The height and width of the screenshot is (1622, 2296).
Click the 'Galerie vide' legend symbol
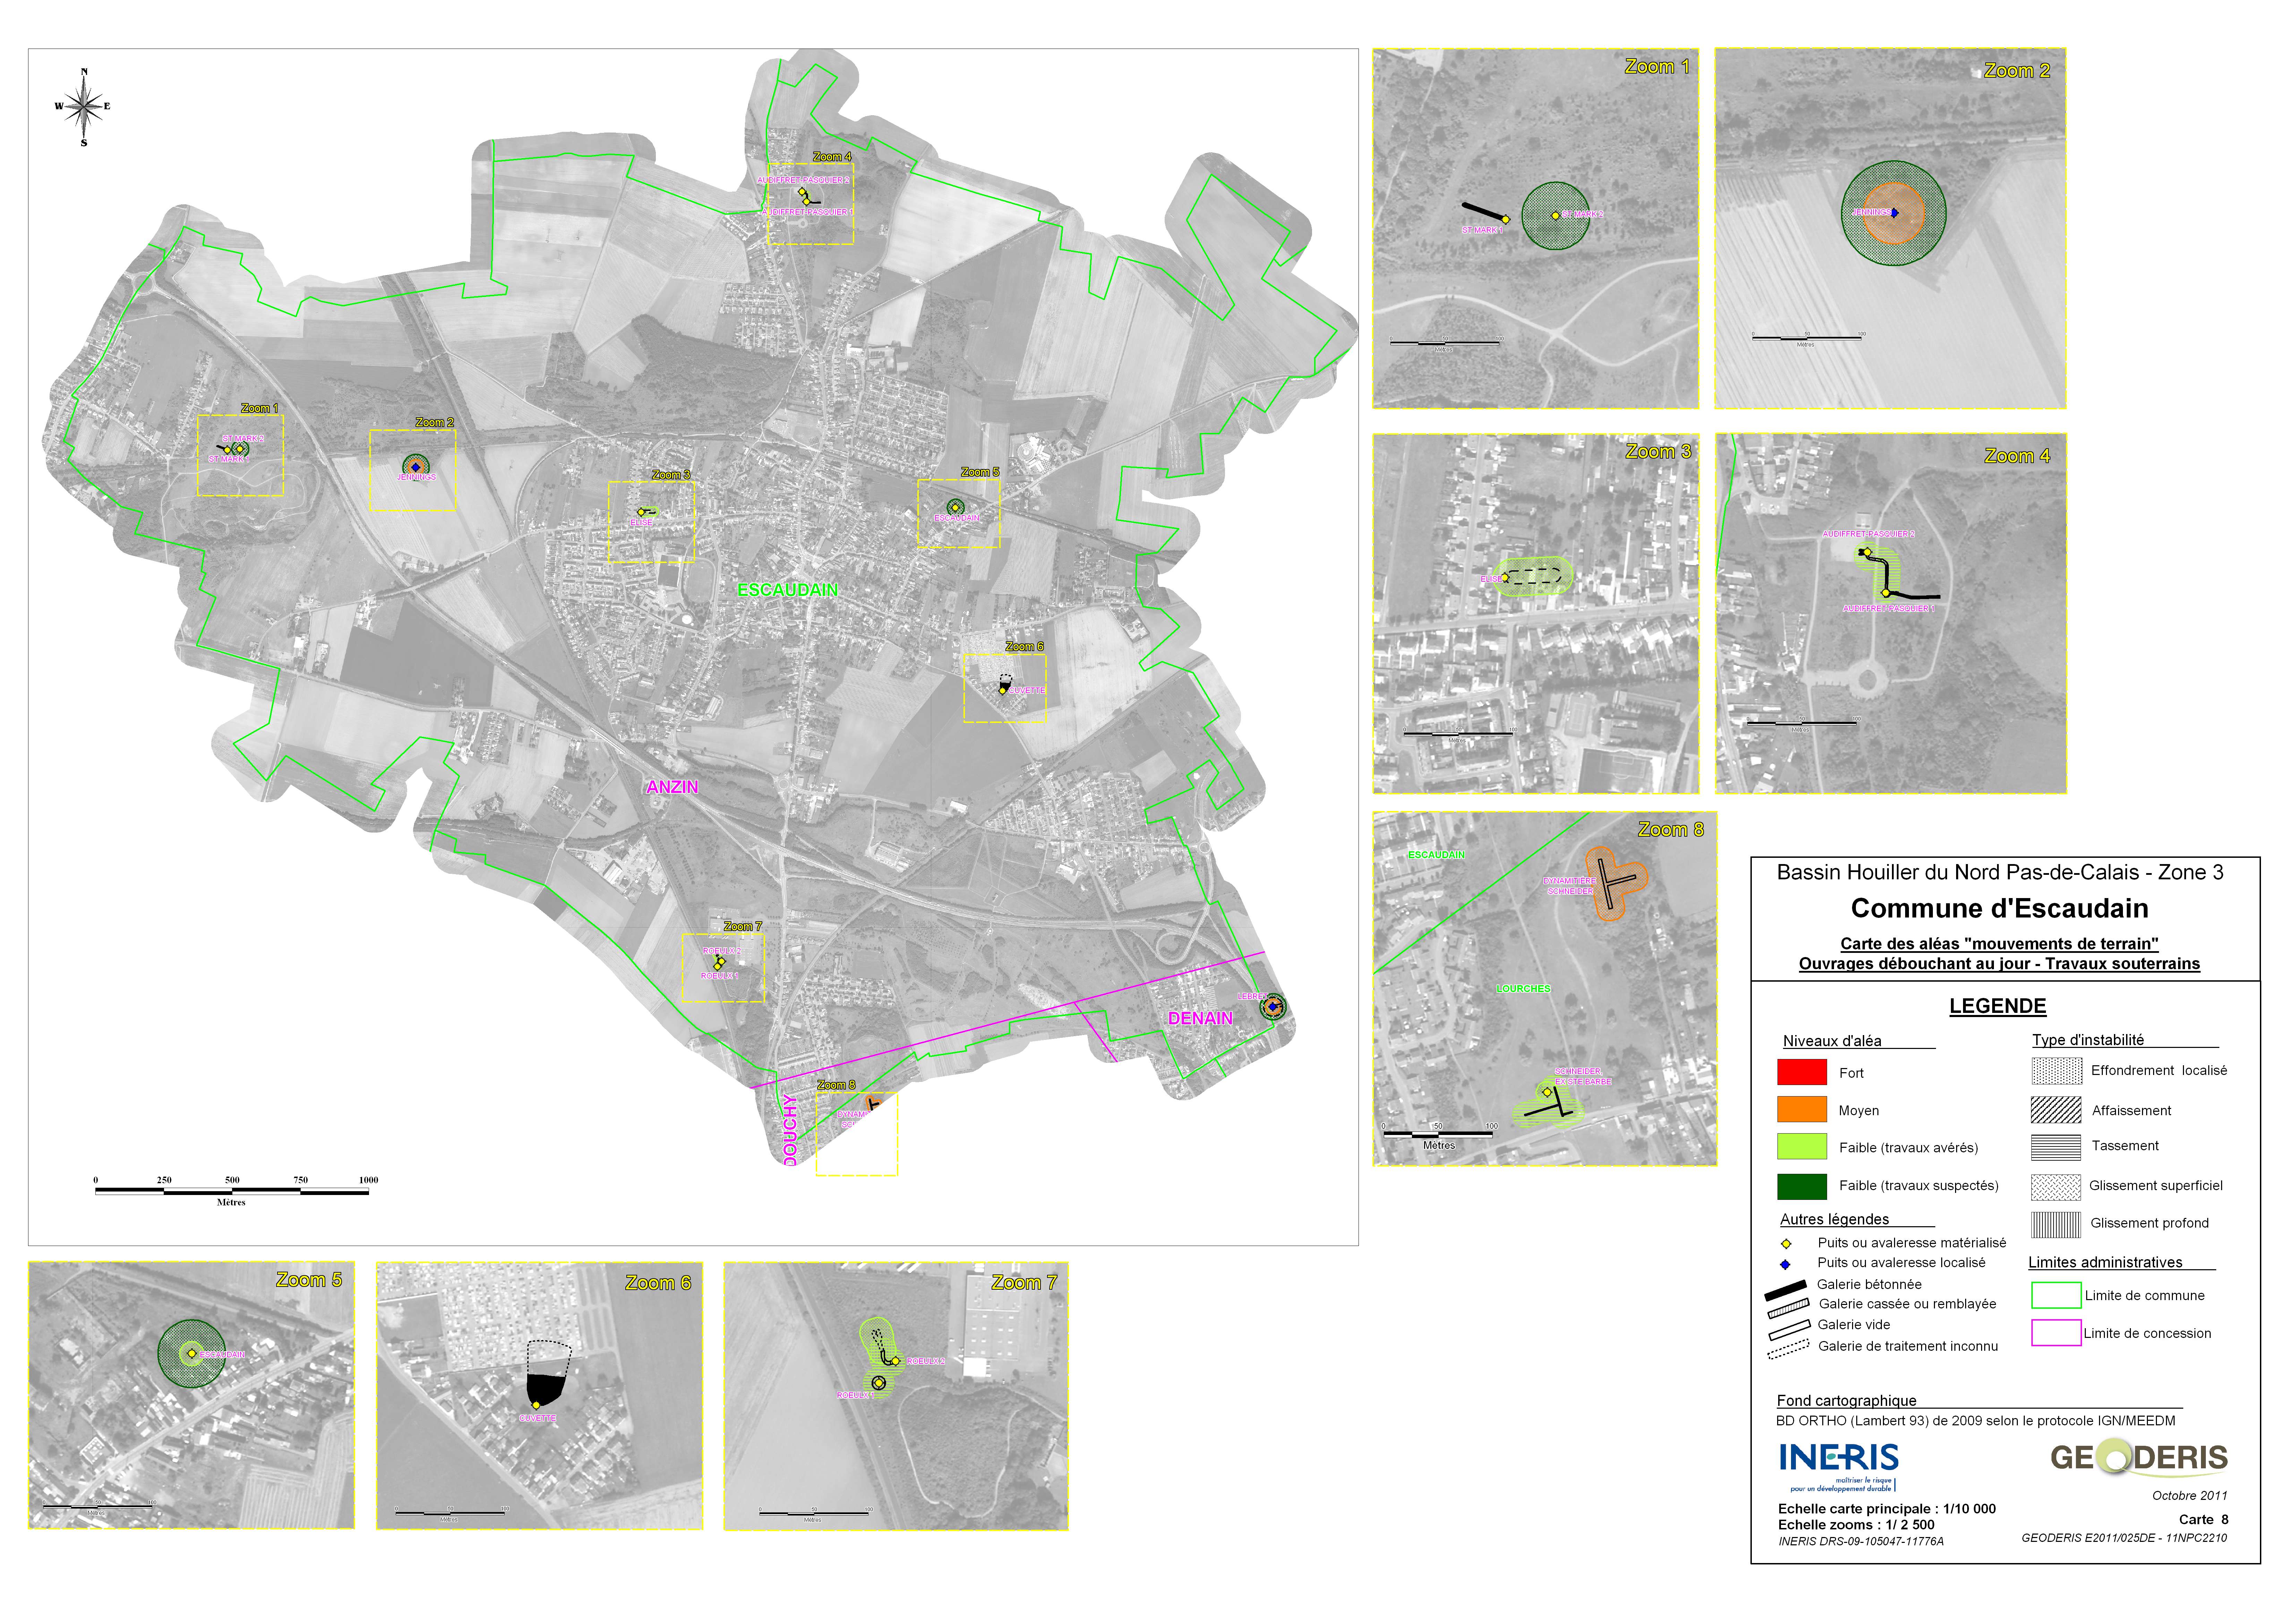click(x=1789, y=1330)
